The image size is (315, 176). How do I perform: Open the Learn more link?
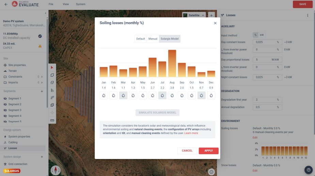pos(191,133)
